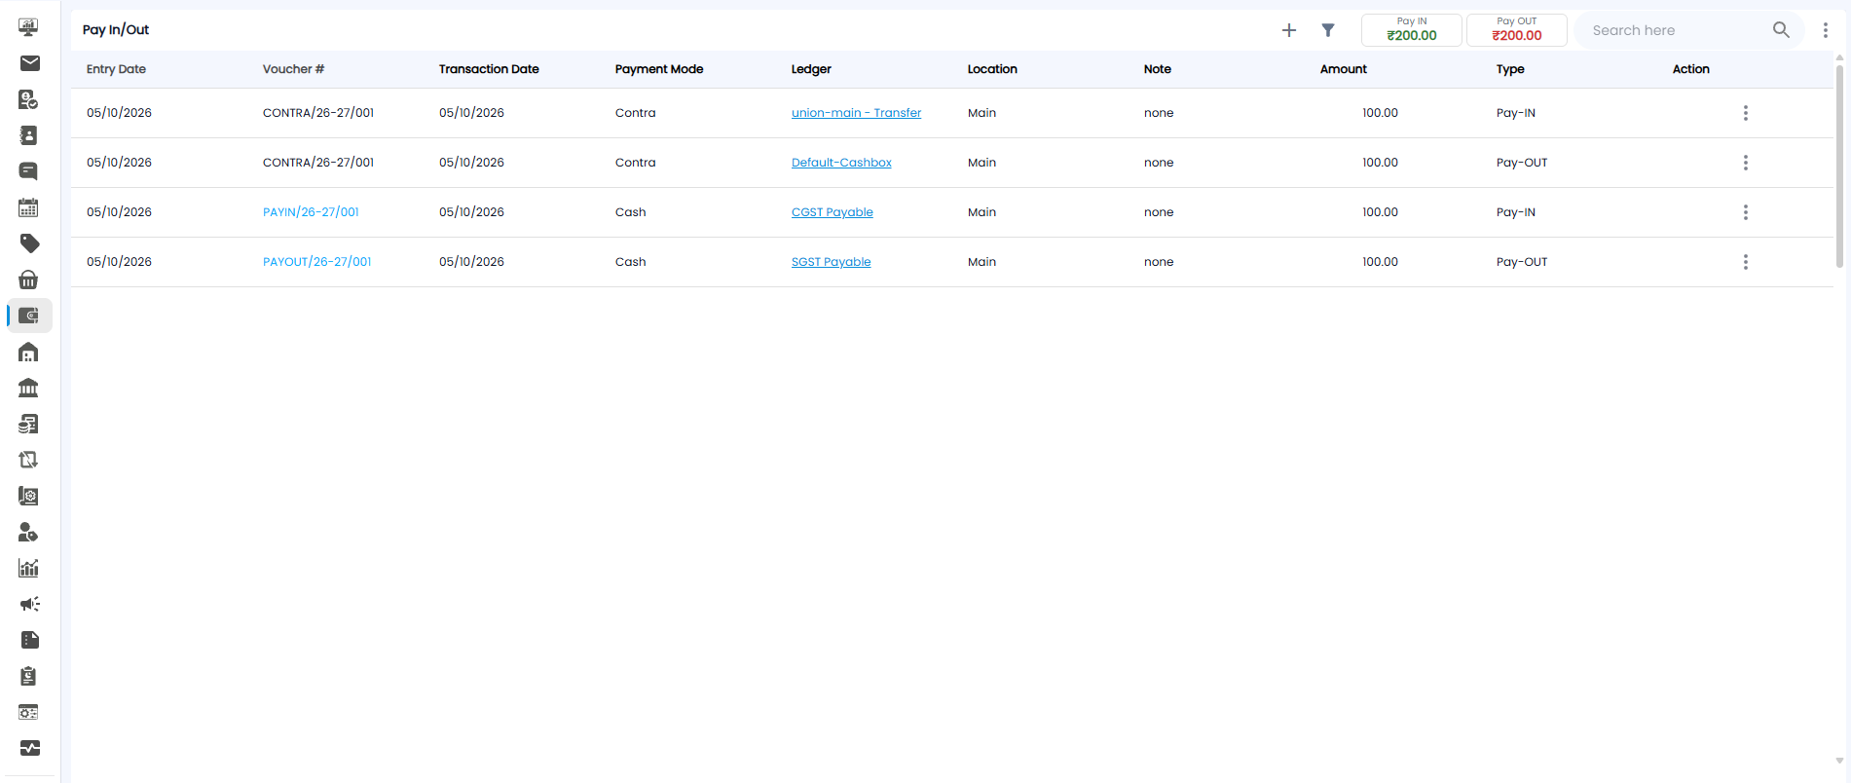Open the dashboard monitor icon in sidebar
1851x783 pixels.
[x=29, y=27]
